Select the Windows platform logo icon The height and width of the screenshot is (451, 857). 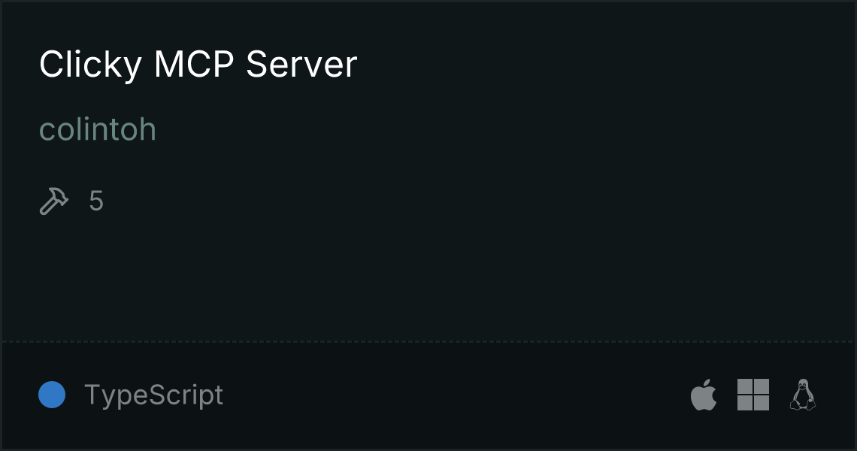pyautogui.click(x=753, y=395)
